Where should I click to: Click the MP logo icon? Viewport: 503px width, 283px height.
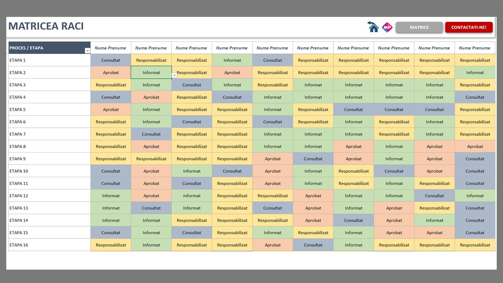387,27
